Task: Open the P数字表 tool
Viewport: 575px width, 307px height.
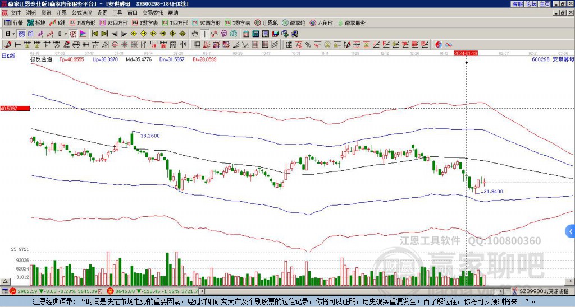Action: coord(145,22)
